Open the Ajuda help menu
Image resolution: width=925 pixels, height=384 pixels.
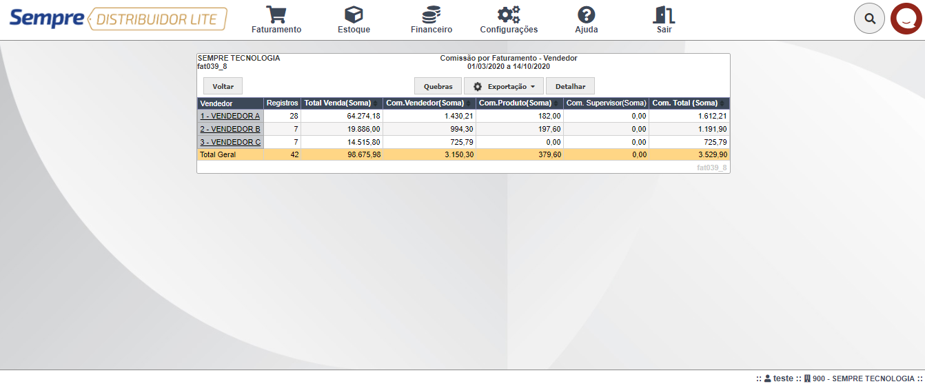click(x=587, y=20)
